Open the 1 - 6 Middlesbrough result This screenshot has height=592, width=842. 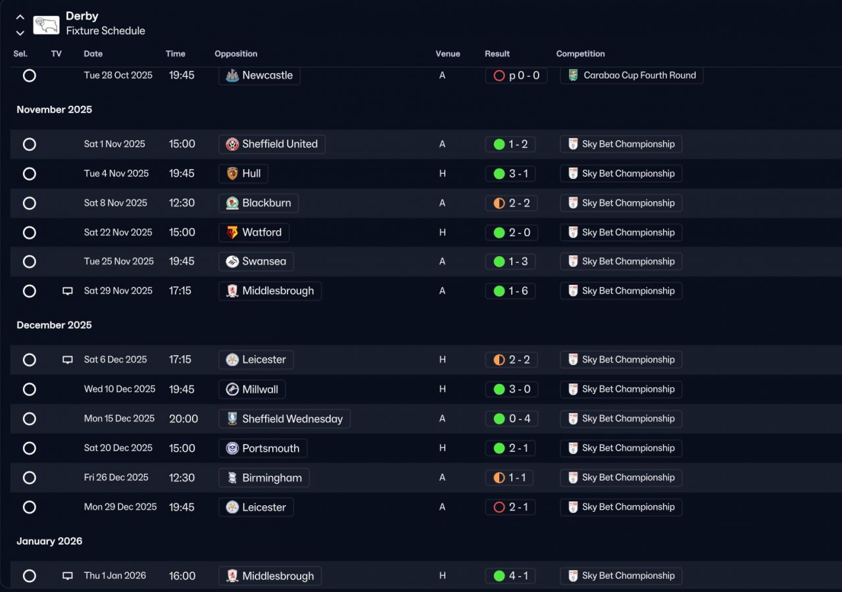point(510,291)
